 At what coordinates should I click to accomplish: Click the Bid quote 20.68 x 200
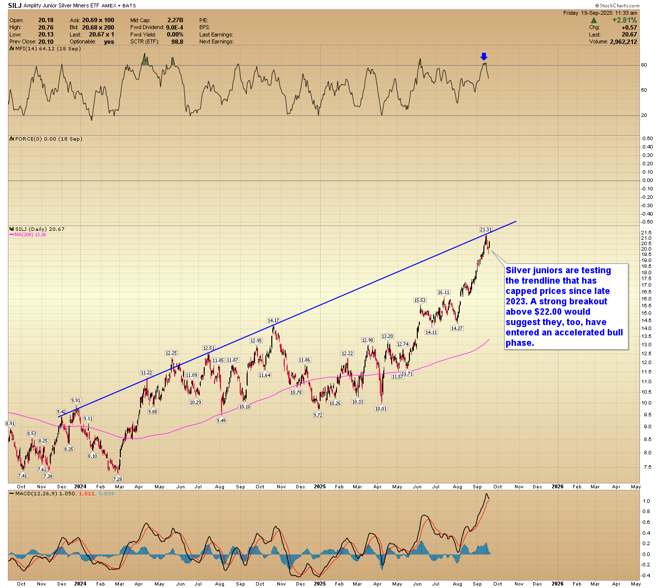[x=98, y=28]
